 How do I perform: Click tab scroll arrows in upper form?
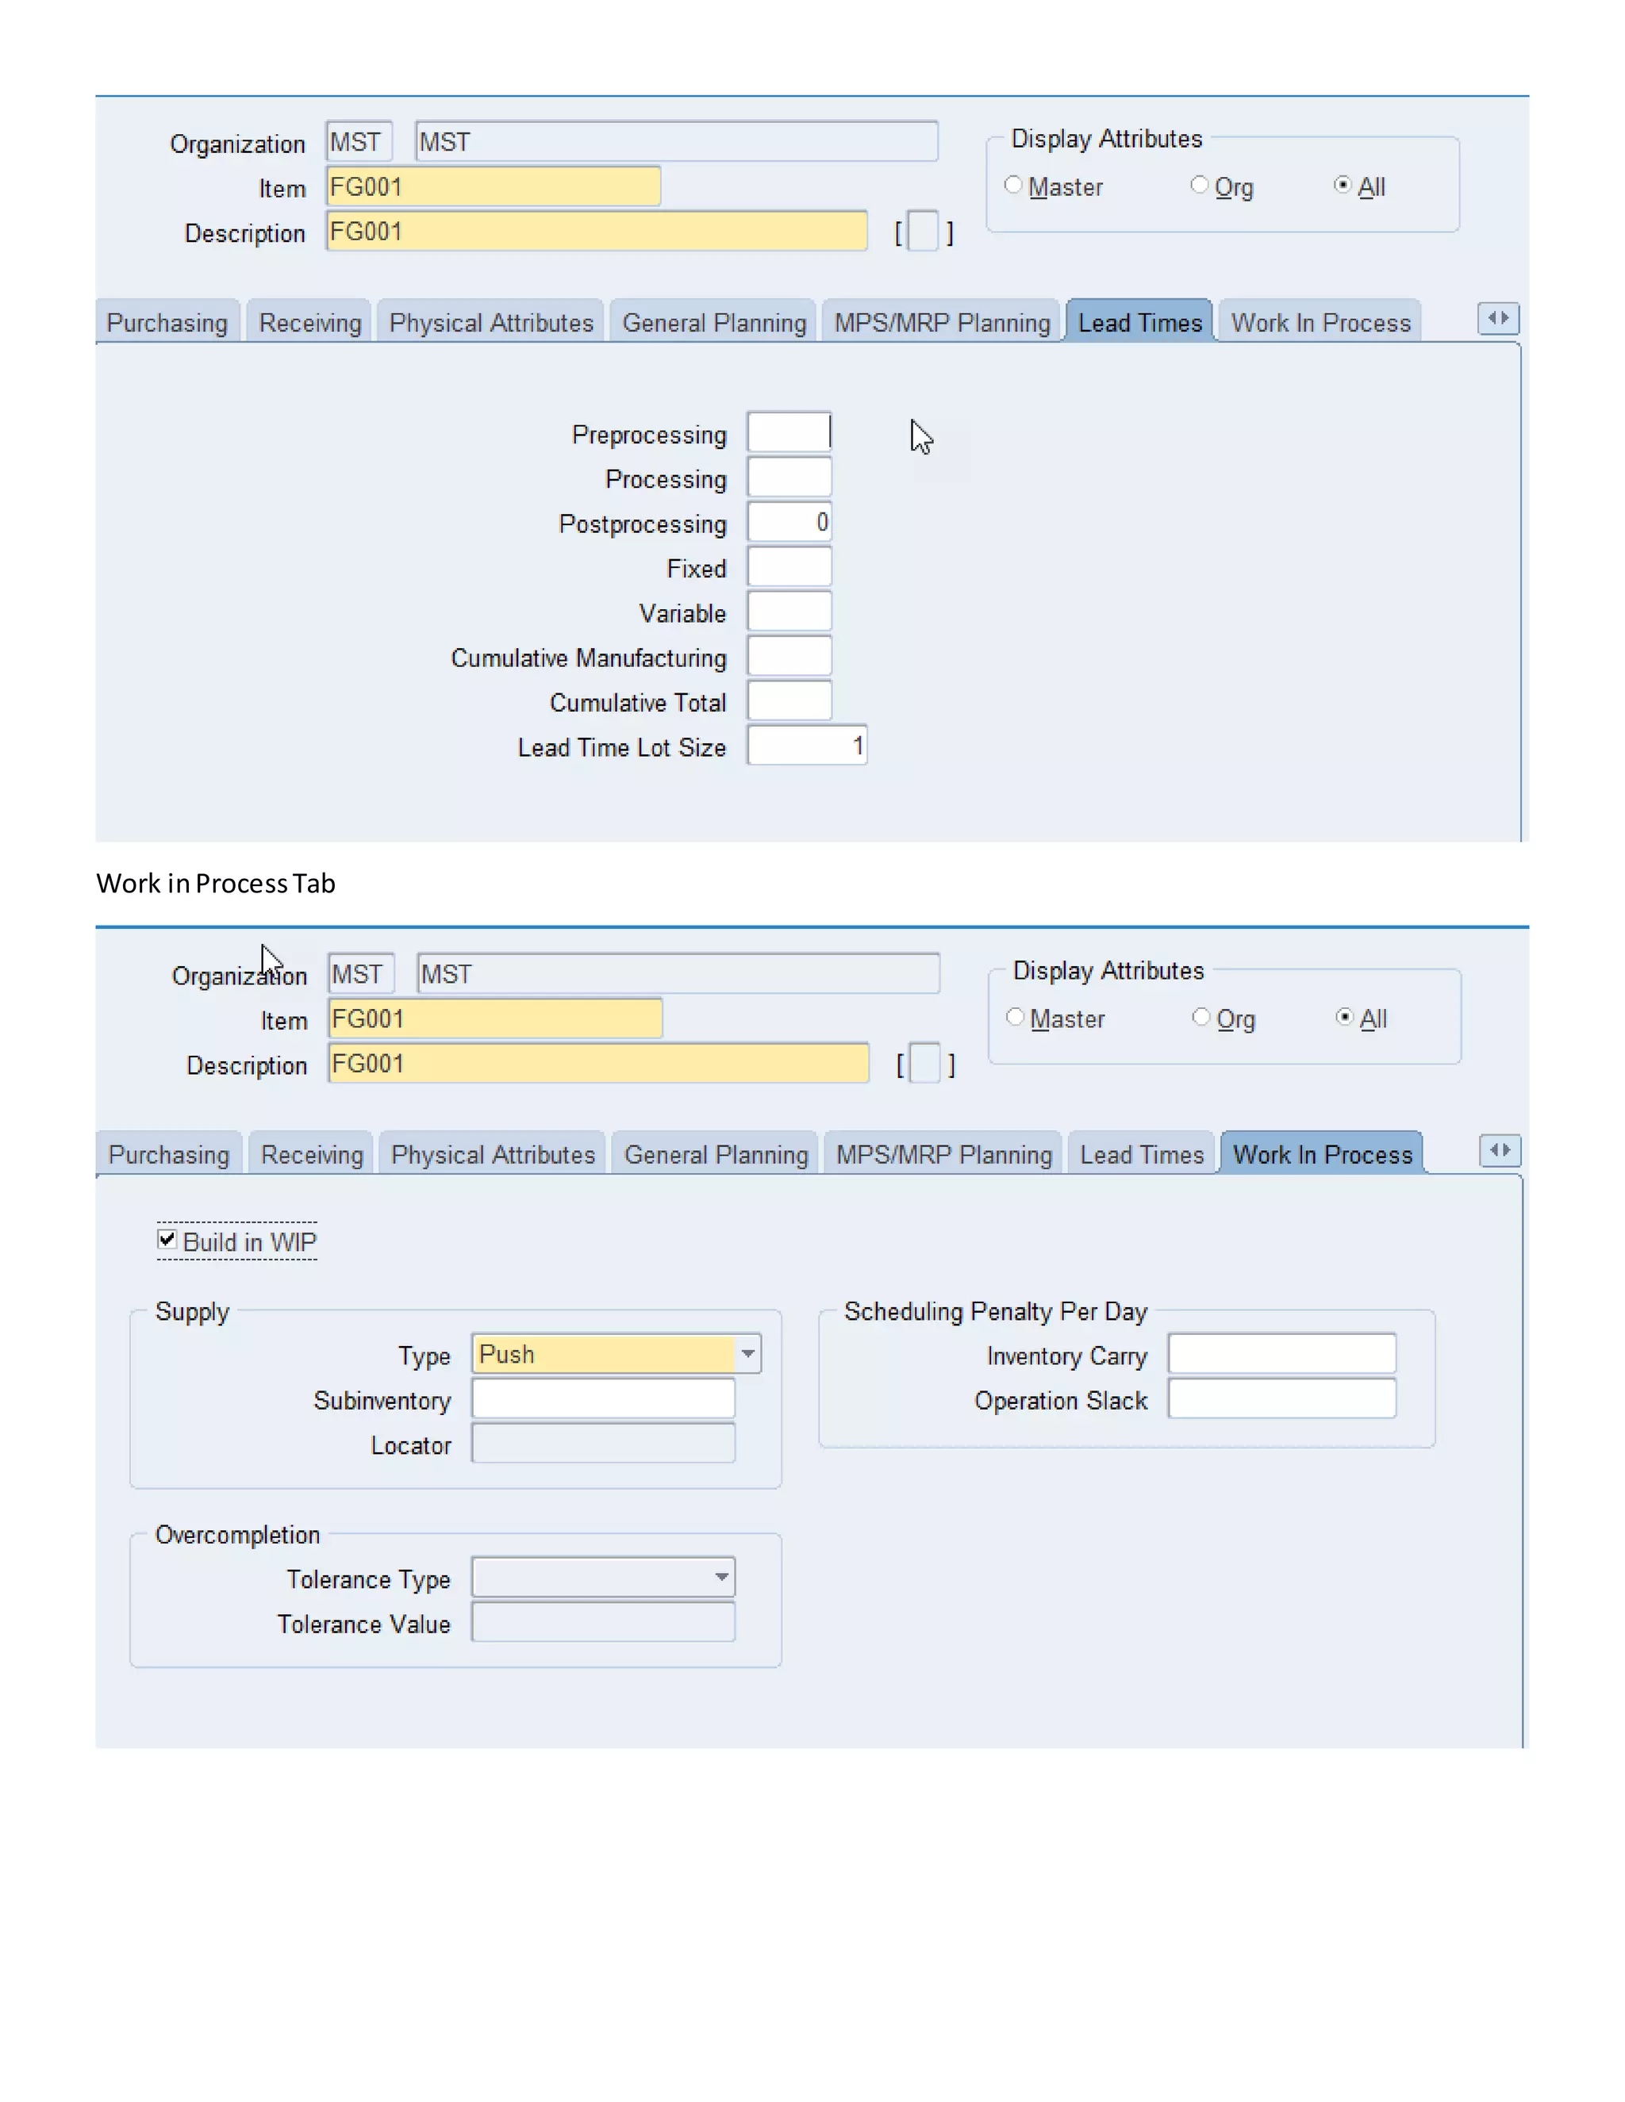[x=1498, y=319]
